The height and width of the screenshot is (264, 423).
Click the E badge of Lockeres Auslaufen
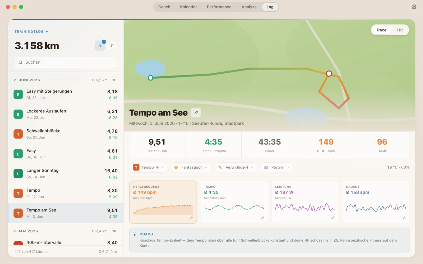18,114
